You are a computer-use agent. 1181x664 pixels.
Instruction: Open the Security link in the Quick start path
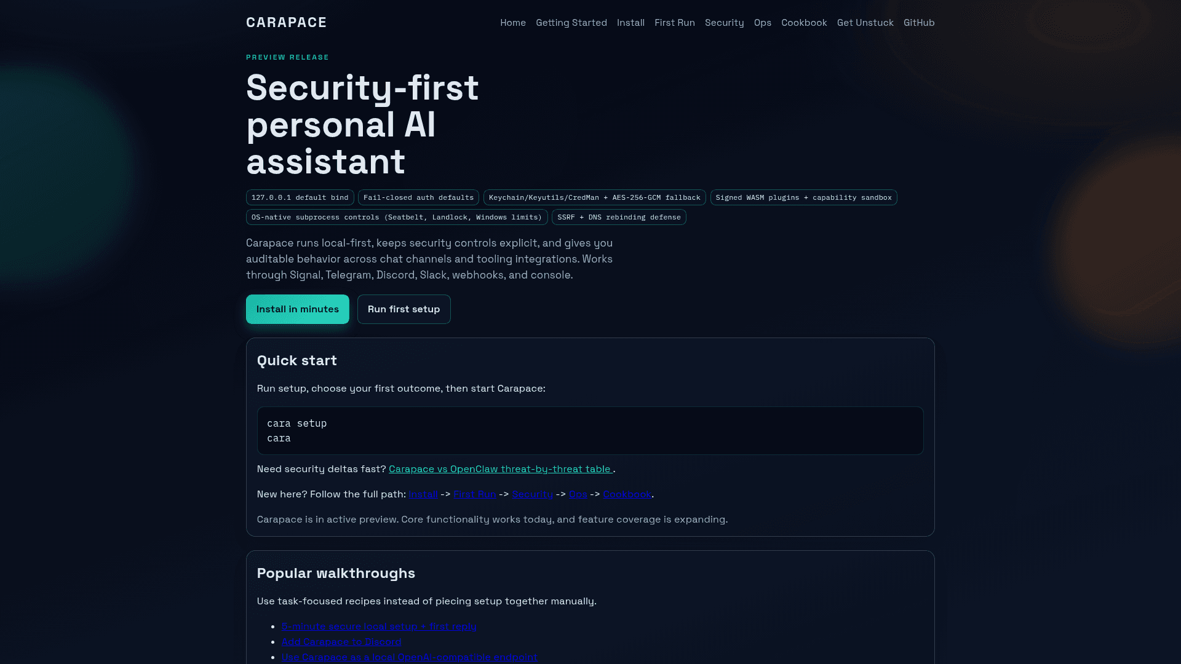click(x=532, y=494)
